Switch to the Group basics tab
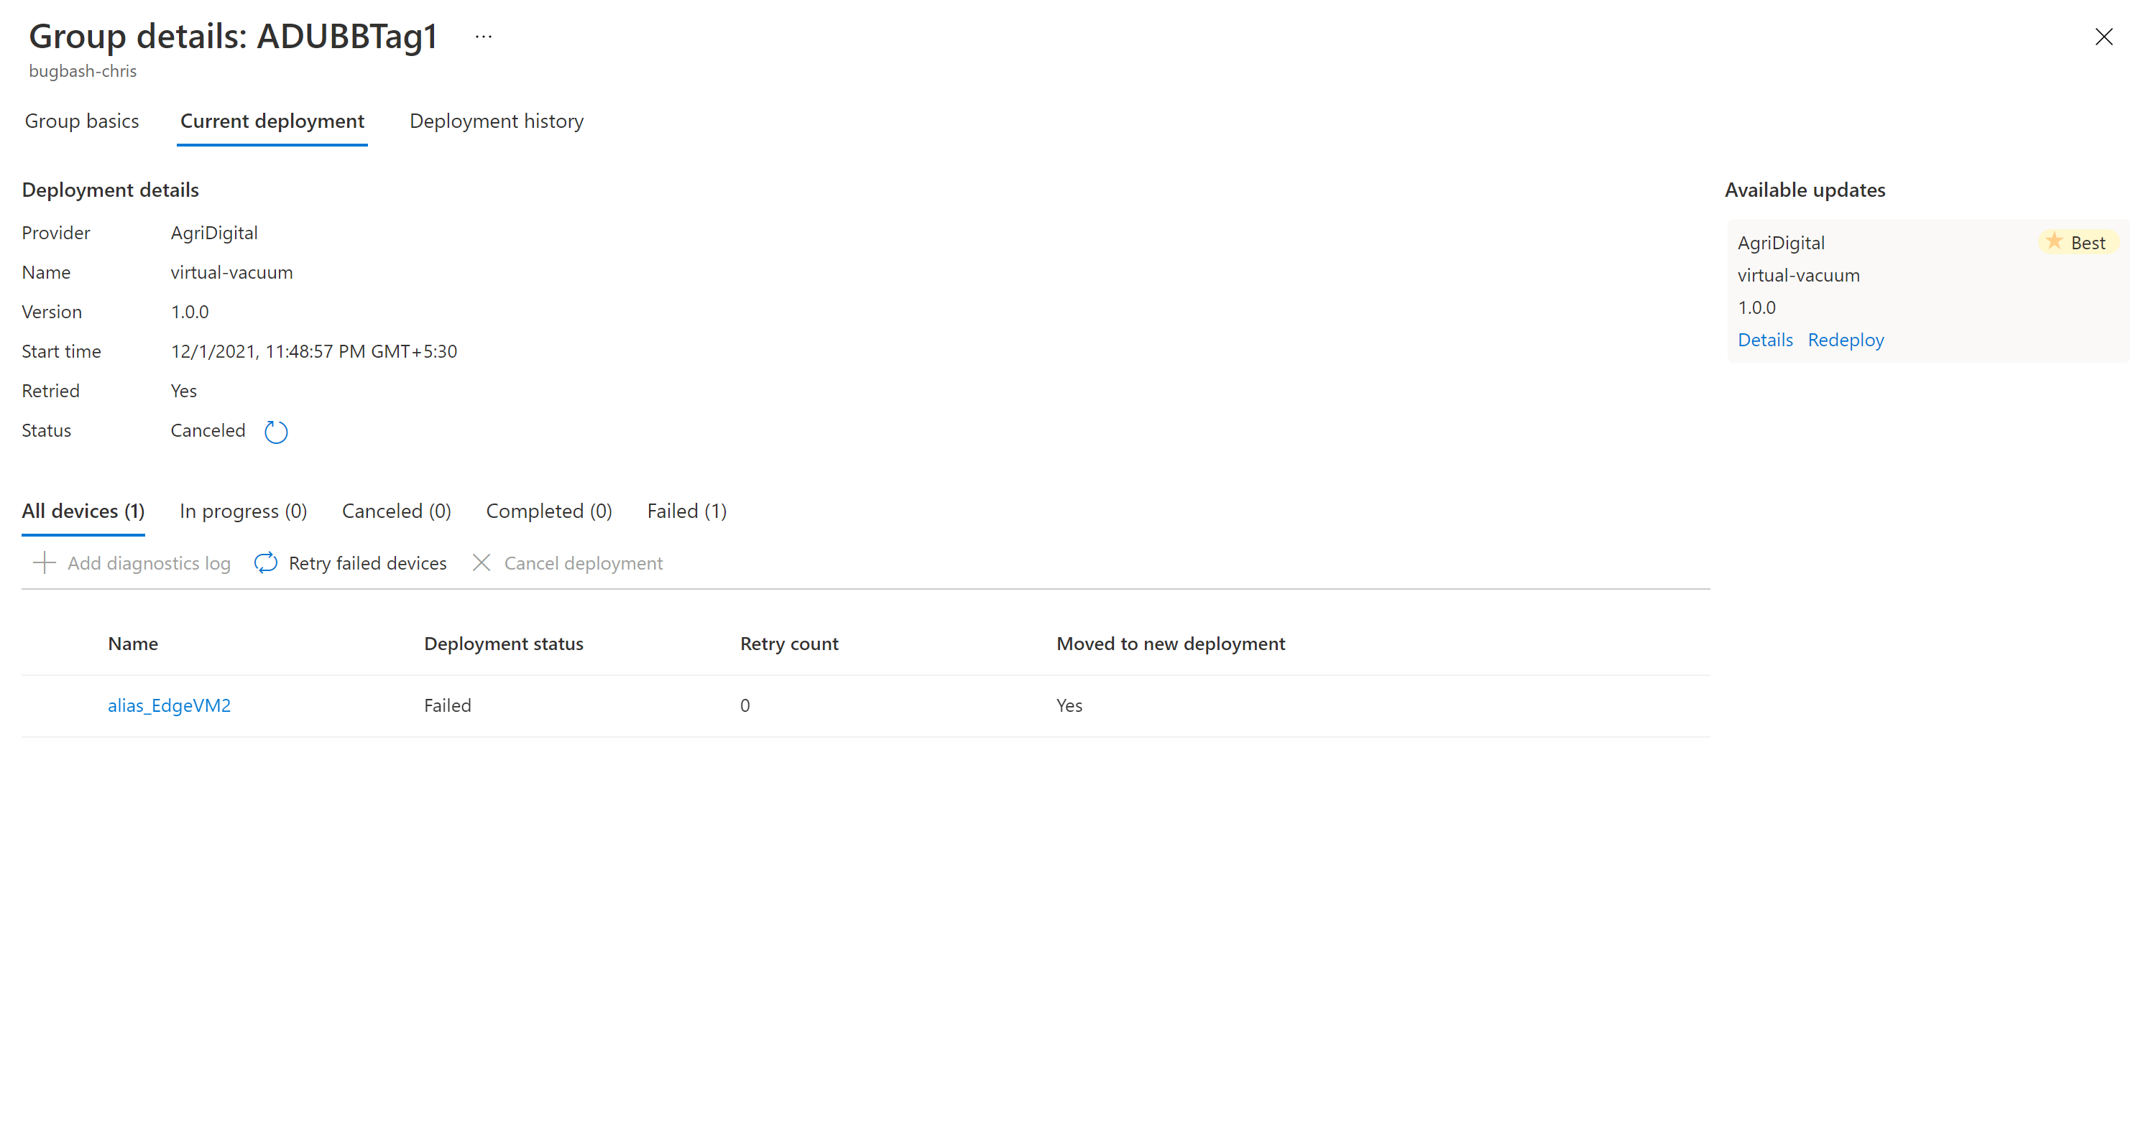 [x=82, y=121]
